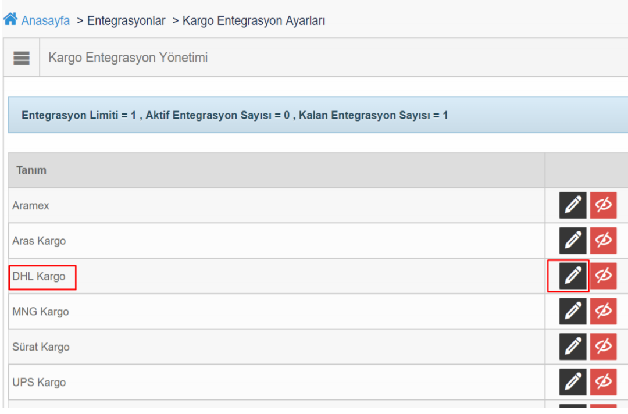Image resolution: width=628 pixels, height=414 pixels.
Task: Toggle UPS Kargo visibility eye icon
Action: [x=603, y=381]
